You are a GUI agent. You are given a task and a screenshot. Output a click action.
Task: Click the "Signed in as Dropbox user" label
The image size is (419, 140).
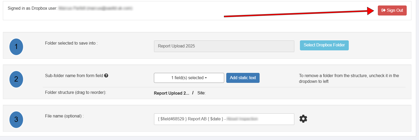pyautogui.click(x=32, y=8)
